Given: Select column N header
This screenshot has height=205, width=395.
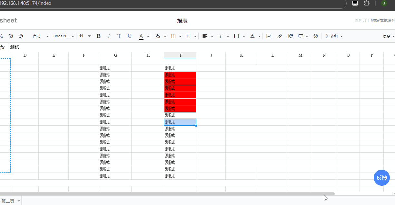Looking at the screenshot, I should pyautogui.click(x=324, y=55).
